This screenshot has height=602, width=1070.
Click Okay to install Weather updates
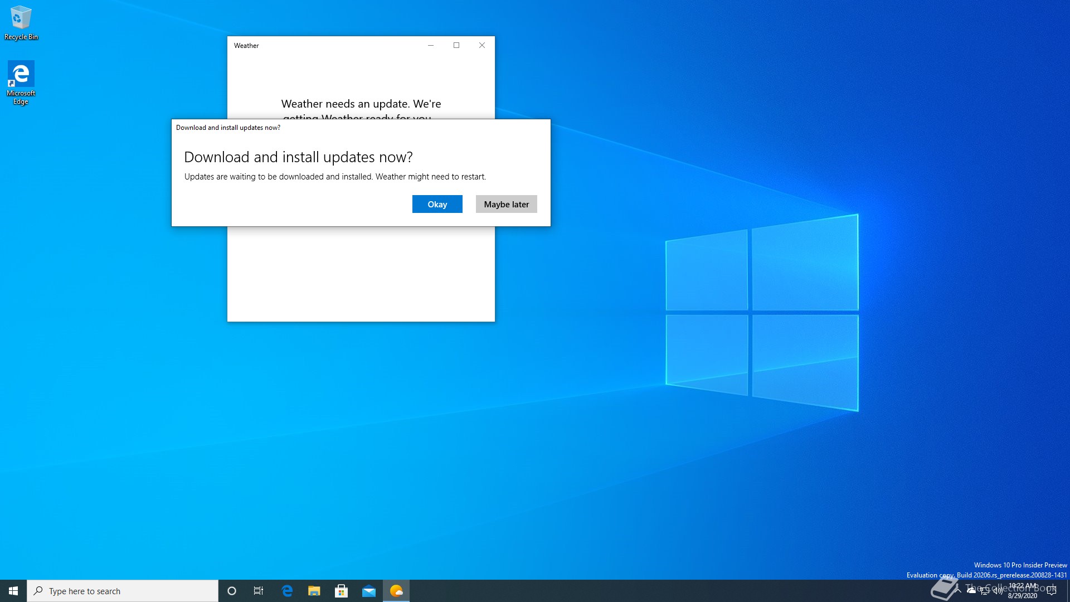[x=437, y=204]
